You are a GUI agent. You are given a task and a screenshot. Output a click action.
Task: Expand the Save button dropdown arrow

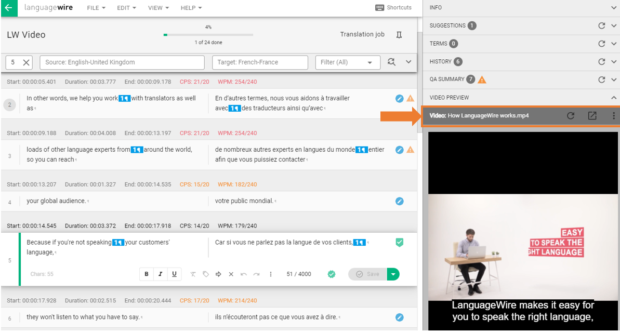pyautogui.click(x=393, y=274)
